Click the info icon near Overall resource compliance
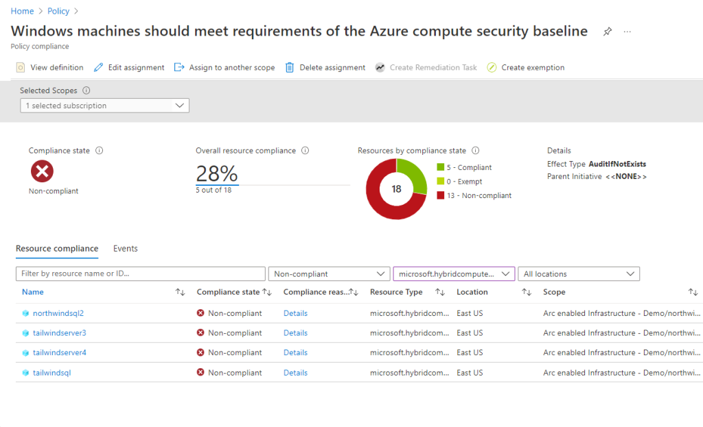This screenshot has width=703, height=427. 306,150
